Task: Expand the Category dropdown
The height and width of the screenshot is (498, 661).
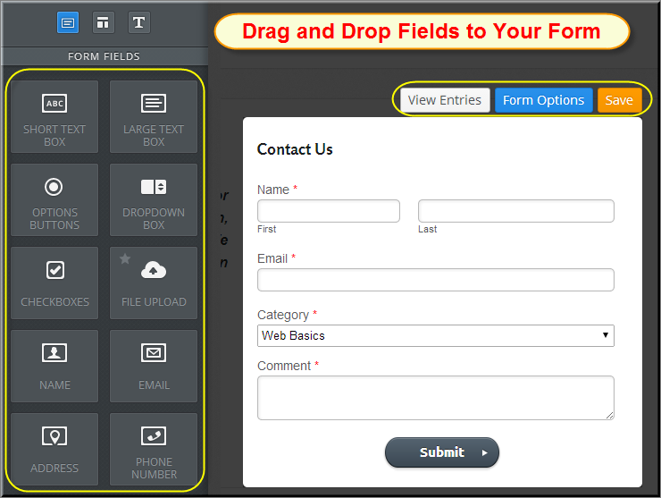Action: tap(435, 335)
